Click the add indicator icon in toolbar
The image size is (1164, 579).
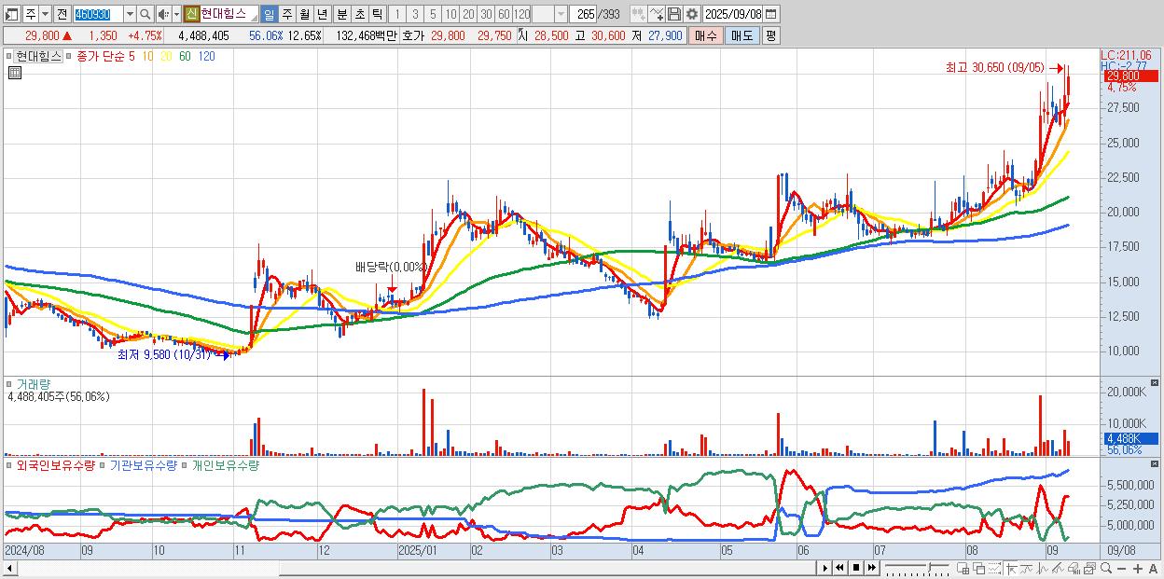[x=639, y=14]
